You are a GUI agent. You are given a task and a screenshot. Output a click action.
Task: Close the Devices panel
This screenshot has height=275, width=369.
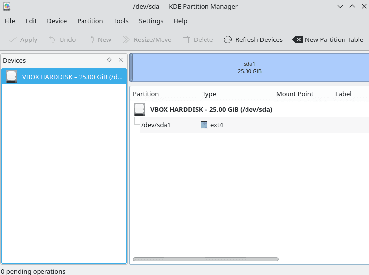pyautogui.click(x=121, y=60)
